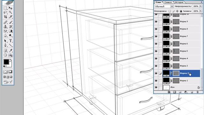Screen dimensions: 204x115
Task: Open the fill slider arrow
Action: (200, 11)
